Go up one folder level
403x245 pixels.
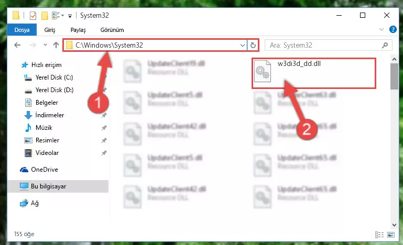56,45
